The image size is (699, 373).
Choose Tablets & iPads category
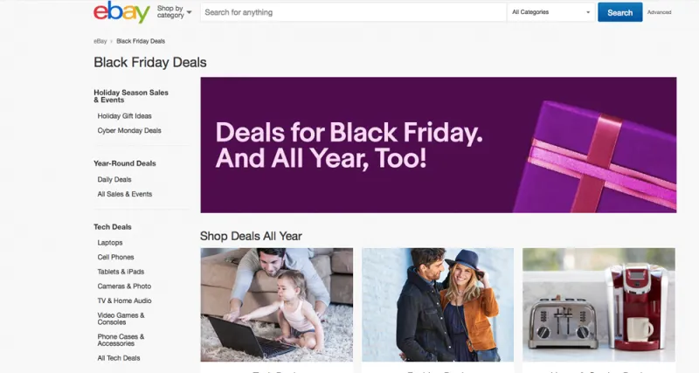(121, 272)
